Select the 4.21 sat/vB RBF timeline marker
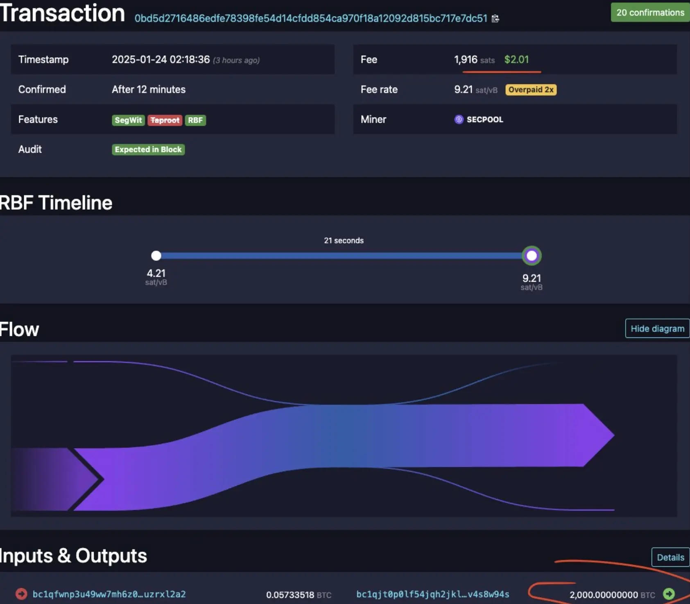This screenshot has width=690, height=604. (x=156, y=256)
